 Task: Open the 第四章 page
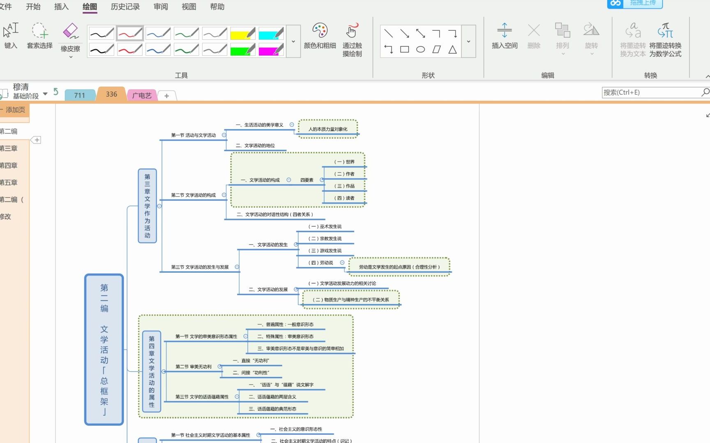pyautogui.click(x=9, y=165)
